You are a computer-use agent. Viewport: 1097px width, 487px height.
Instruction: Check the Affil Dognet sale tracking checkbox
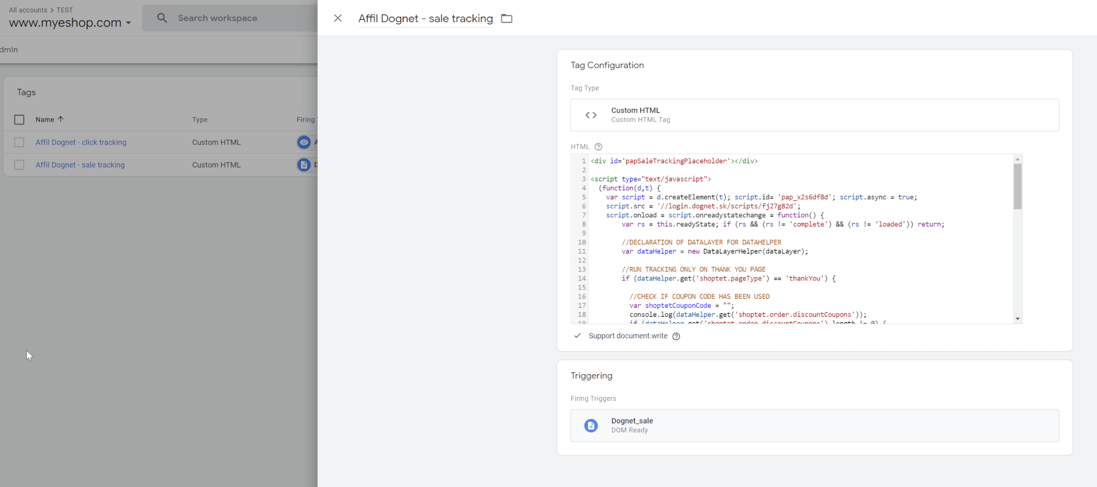tap(19, 165)
